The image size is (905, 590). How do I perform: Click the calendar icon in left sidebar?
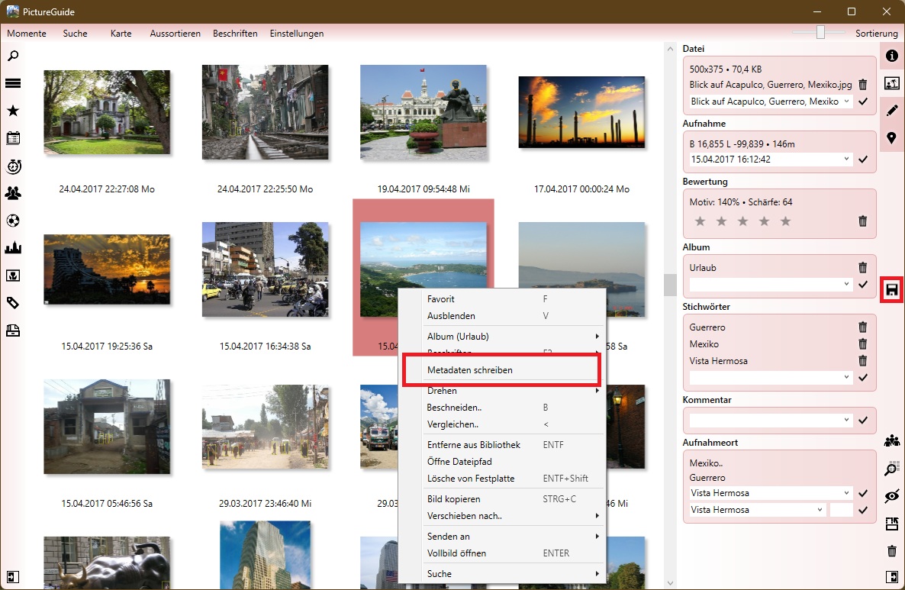(x=13, y=138)
